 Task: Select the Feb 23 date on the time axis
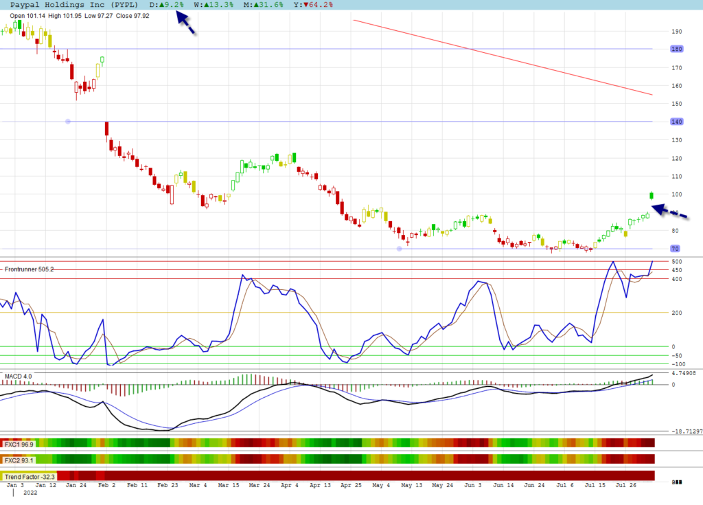pos(168,485)
